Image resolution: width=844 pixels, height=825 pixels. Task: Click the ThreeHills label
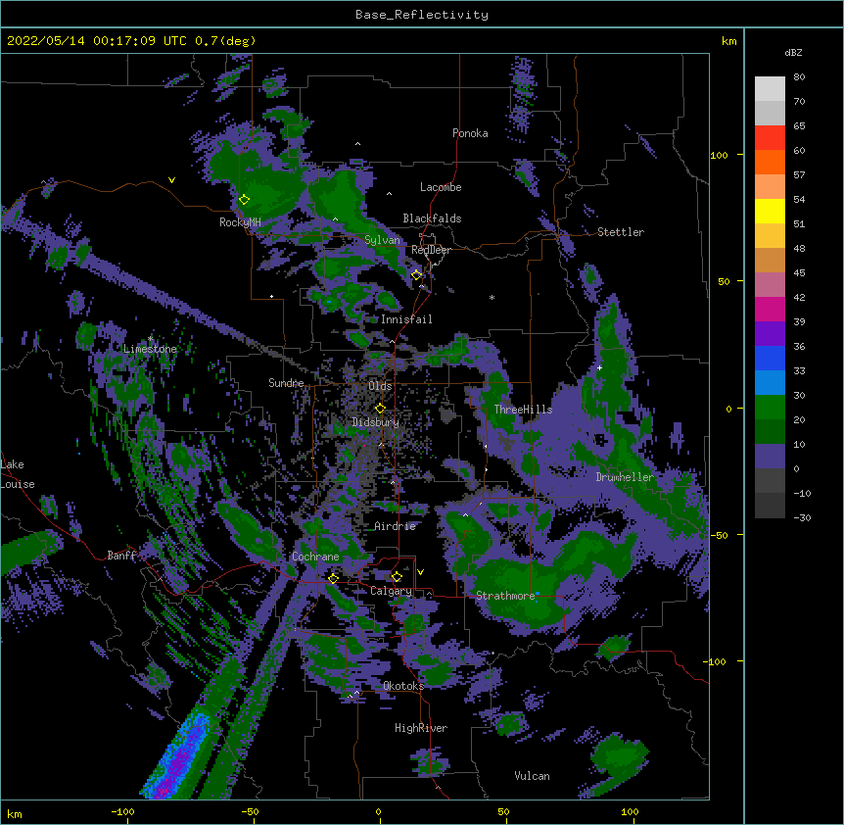click(x=523, y=410)
